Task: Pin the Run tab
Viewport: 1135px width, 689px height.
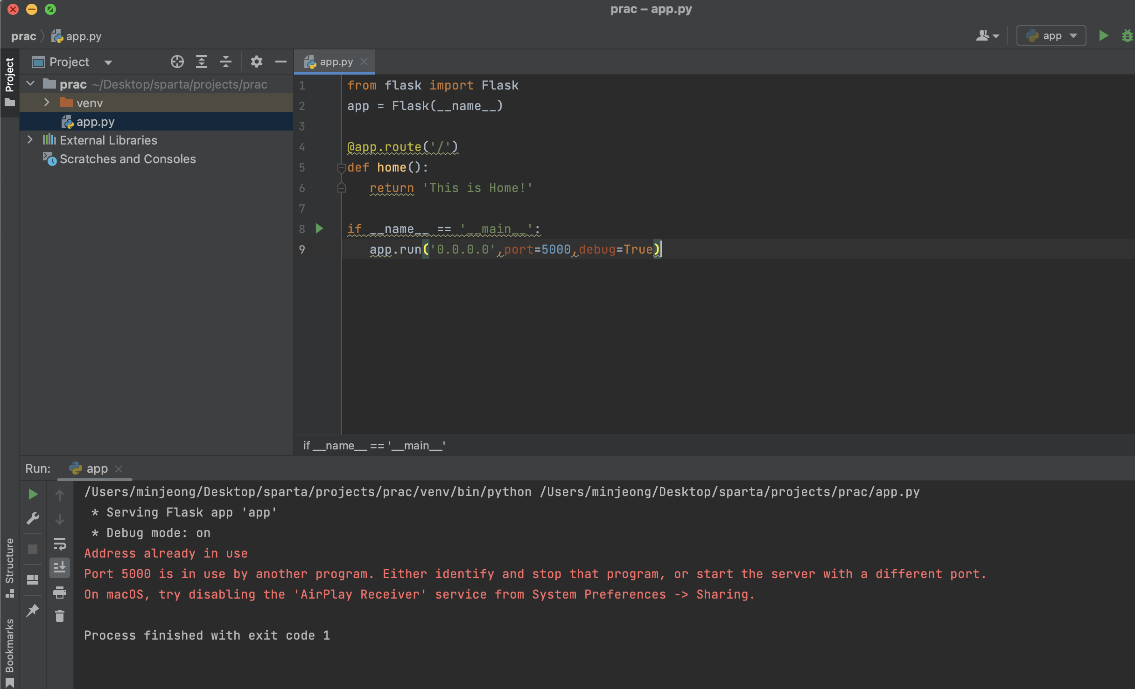Action: click(x=33, y=610)
